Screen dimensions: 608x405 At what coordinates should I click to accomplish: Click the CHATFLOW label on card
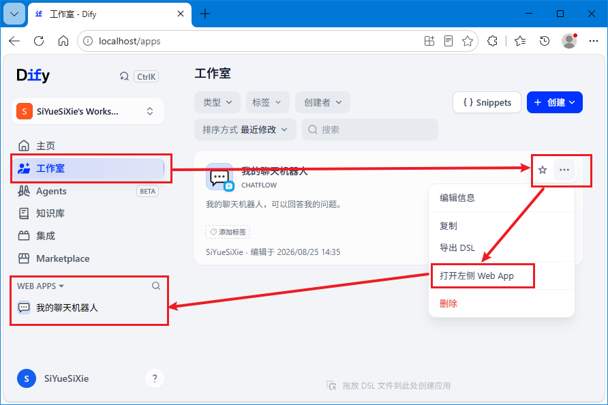click(x=259, y=185)
